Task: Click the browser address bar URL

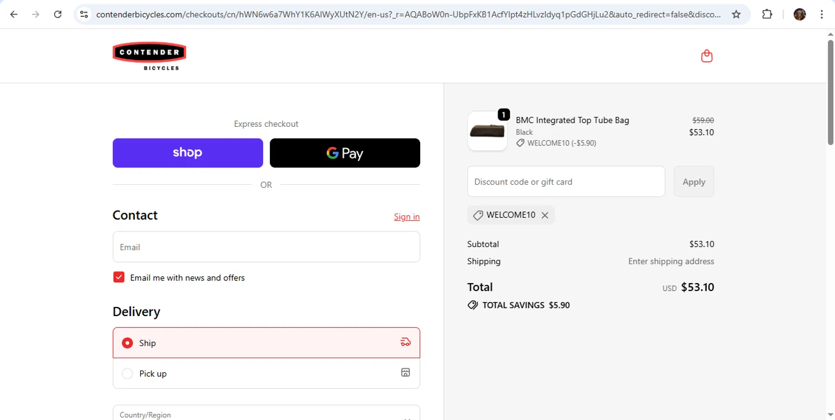Action: (x=408, y=14)
